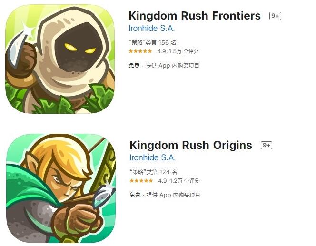Click the 4.9, 1.5万 ratings count
Screen dimensions: 316x246
pos(178,51)
